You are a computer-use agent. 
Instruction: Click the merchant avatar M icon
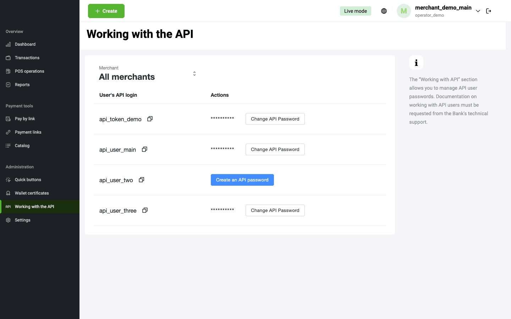click(x=403, y=11)
